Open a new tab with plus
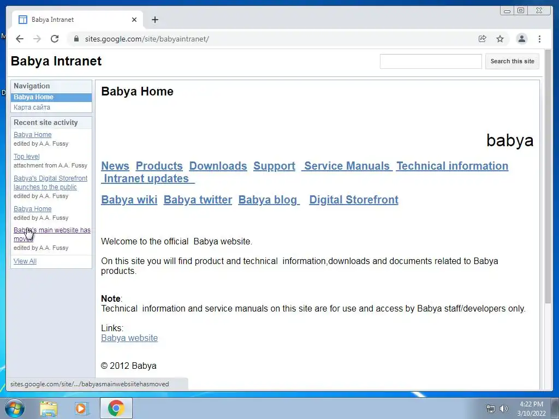The width and height of the screenshot is (559, 419). (x=154, y=20)
